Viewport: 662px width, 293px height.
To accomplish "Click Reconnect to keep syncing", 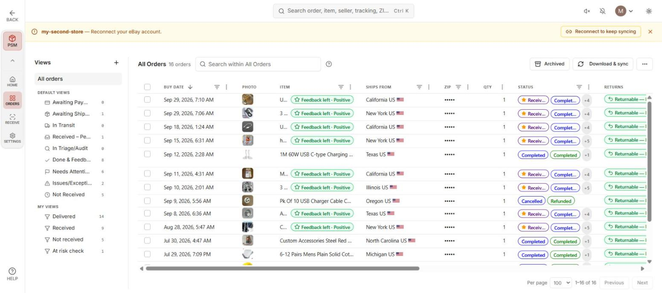I will [x=601, y=32].
